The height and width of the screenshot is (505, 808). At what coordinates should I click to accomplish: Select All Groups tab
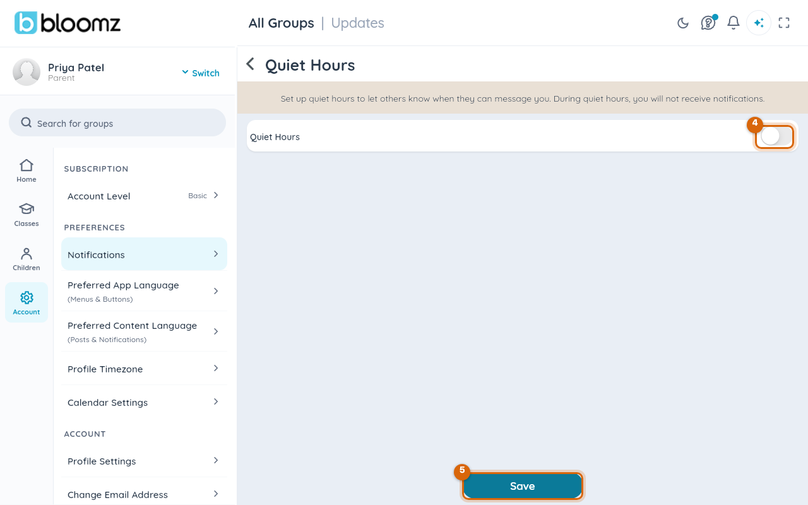[281, 23]
